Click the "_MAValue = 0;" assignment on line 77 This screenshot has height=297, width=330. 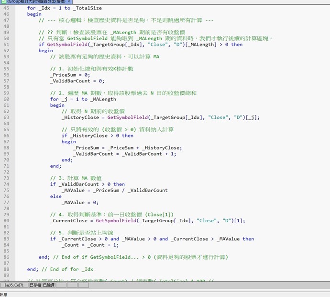pyautogui.click(x=80, y=202)
